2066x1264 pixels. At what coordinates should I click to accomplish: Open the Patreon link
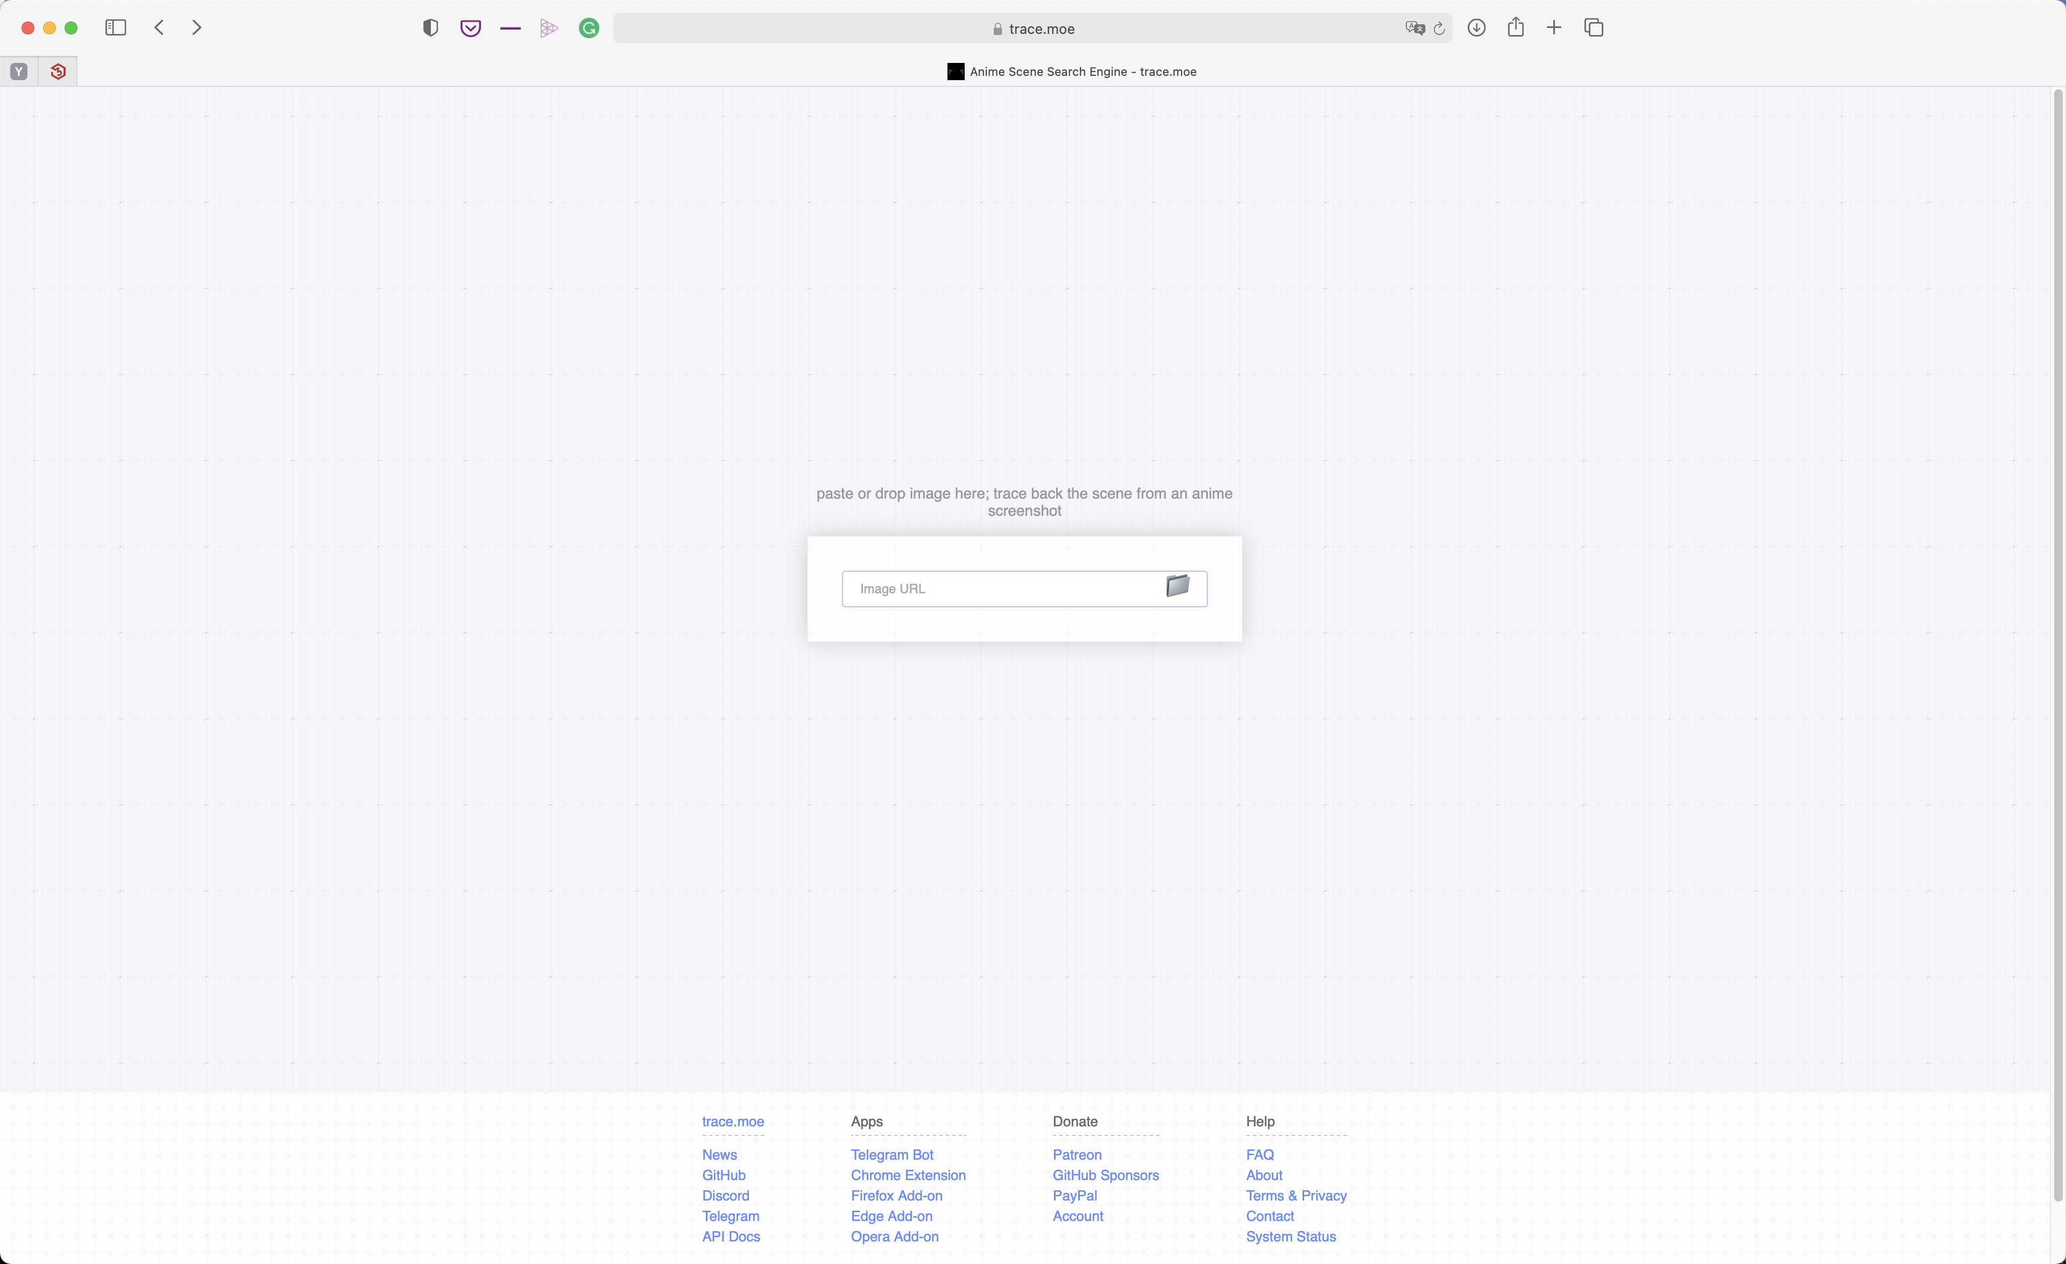[x=1077, y=1154]
